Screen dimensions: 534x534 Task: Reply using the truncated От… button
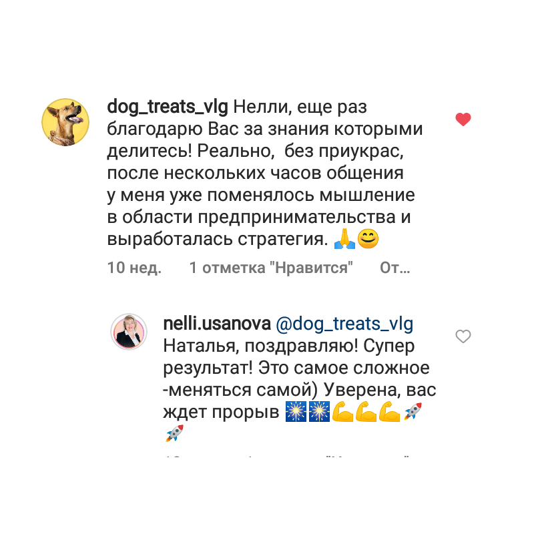pyautogui.click(x=394, y=268)
